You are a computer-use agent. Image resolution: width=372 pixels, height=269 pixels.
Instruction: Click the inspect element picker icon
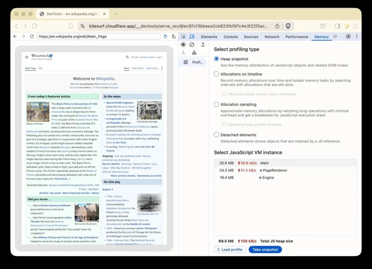(183, 37)
